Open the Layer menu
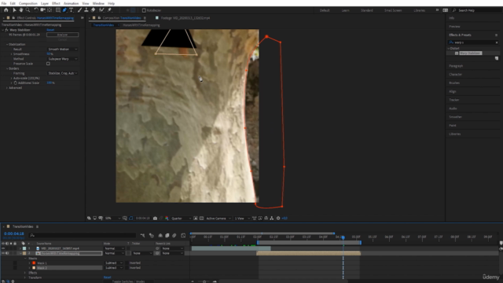Screen dimensions: 503x283 pos(45,3)
